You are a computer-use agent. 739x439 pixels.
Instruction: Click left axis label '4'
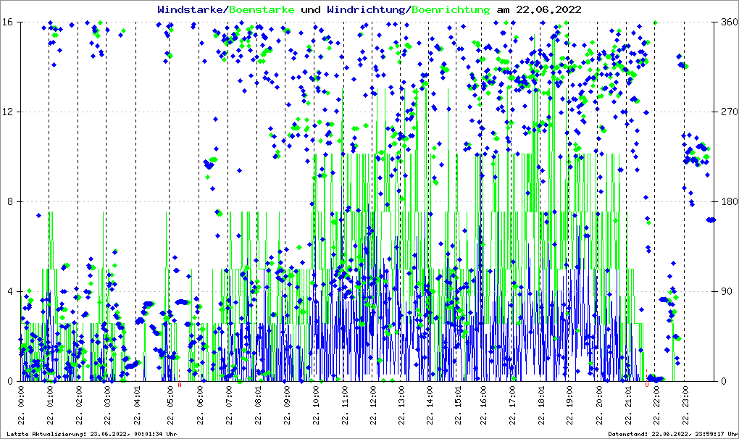pyautogui.click(x=9, y=291)
